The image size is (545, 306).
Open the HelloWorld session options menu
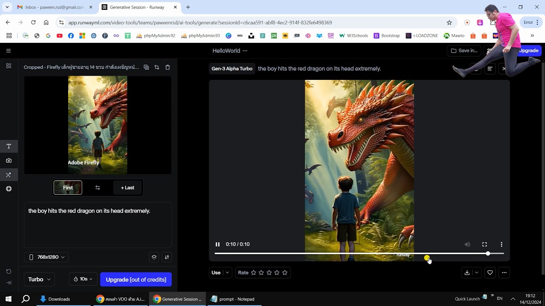coord(245,51)
